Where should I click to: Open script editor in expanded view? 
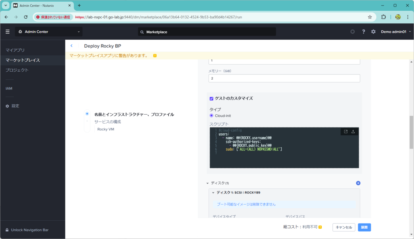tap(346, 131)
